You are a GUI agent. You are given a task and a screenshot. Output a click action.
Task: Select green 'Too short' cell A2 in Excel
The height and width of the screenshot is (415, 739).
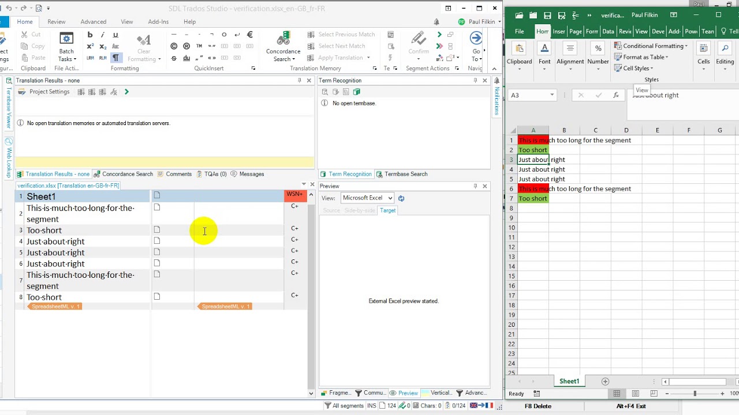[x=533, y=150]
